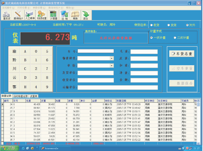Click the network tray icon beside clock
203x151 pixels.
190,148
